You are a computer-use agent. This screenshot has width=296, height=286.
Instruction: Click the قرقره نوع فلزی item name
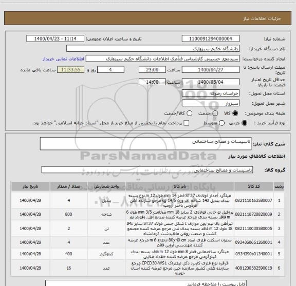[x=180, y=268]
